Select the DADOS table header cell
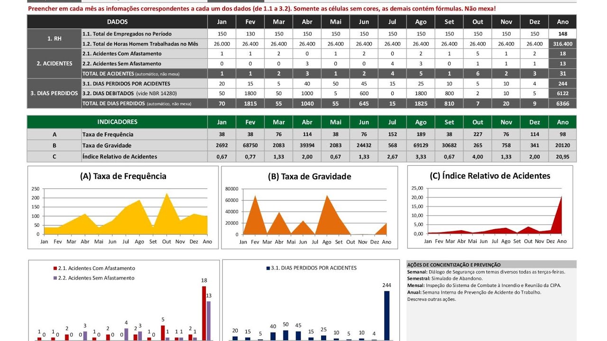This screenshot has width=607, height=341. tap(117, 22)
